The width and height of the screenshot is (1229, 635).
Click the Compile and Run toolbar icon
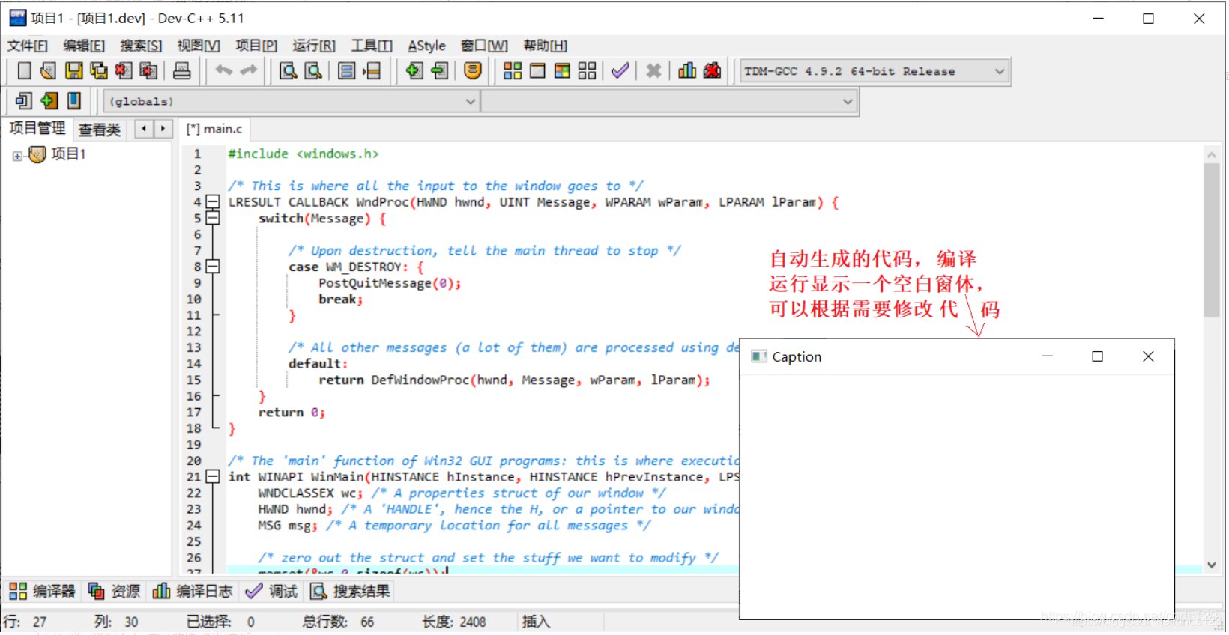coord(562,71)
